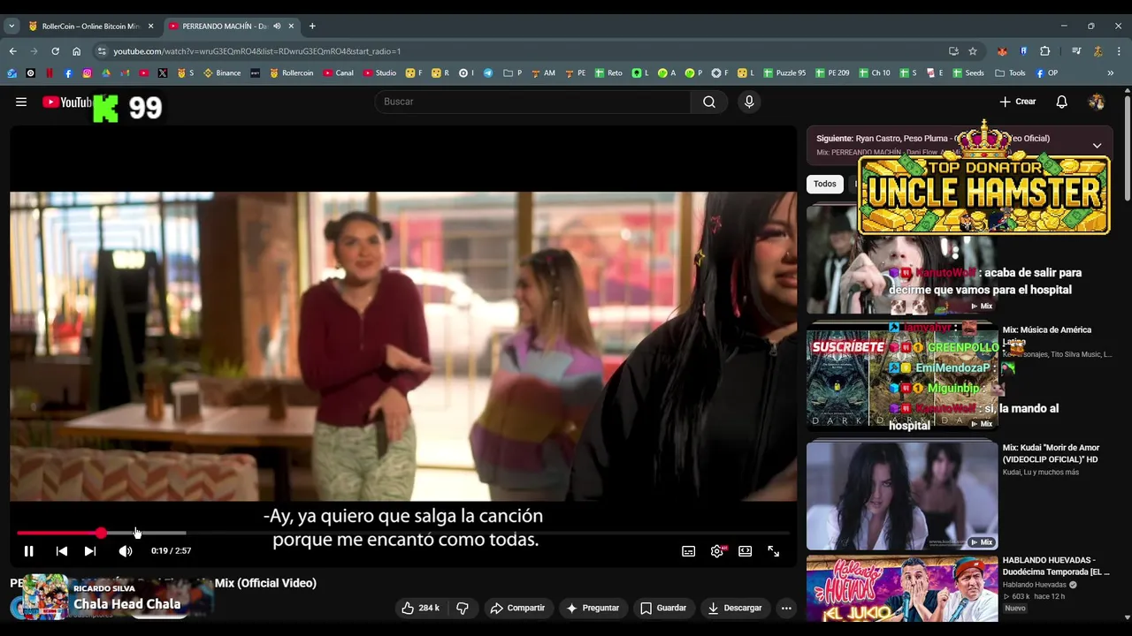Viewport: 1132px width, 636px height.
Task: Bookmark this page with the star
Action: pyautogui.click(x=973, y=51)
